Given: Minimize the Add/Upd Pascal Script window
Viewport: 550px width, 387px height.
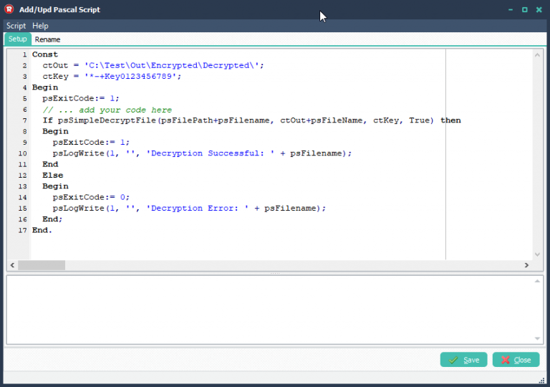Looking at the screenshot, I should click(510, 10).
